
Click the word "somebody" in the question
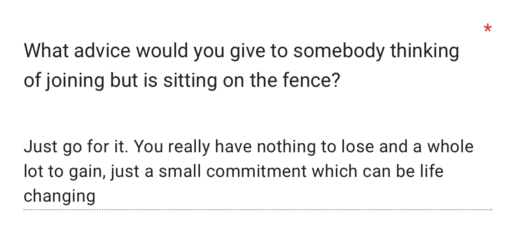(339, 51)
